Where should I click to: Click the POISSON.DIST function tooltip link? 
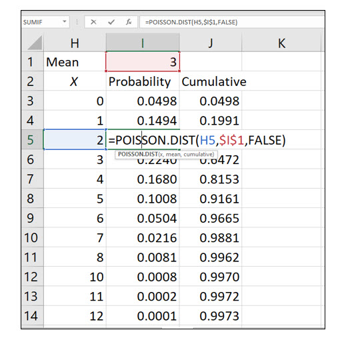138,154
